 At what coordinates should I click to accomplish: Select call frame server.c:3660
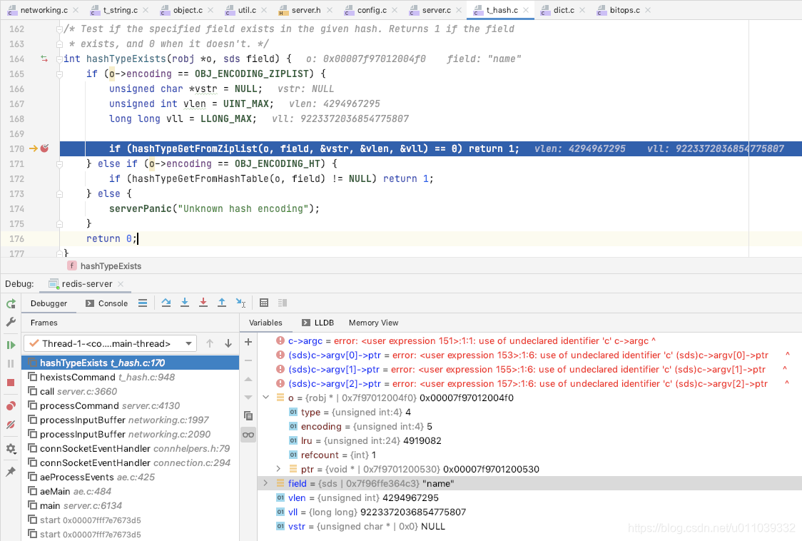pyautogui.click(x=131, y=391)
